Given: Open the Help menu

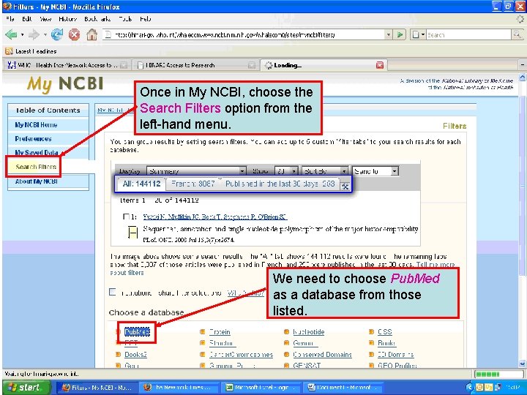Looking at the screenshot, I should [145, 19].
